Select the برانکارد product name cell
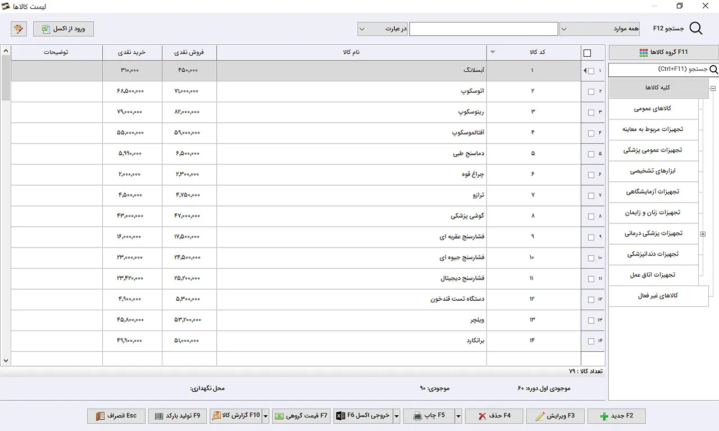 click(x=352, y=341)
